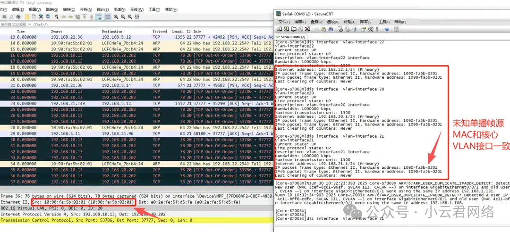
Task: Toggle packet list colorization button
Action: point(107,17)
